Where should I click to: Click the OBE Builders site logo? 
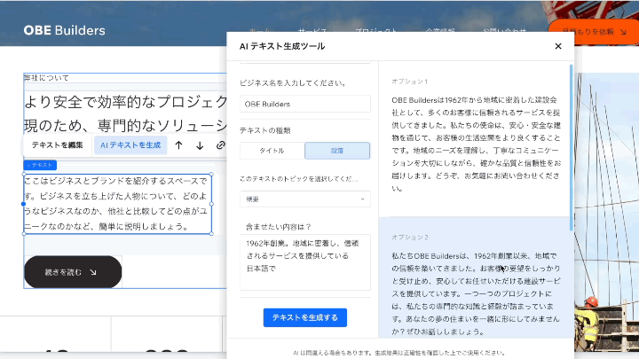click(x=64, y=31)
